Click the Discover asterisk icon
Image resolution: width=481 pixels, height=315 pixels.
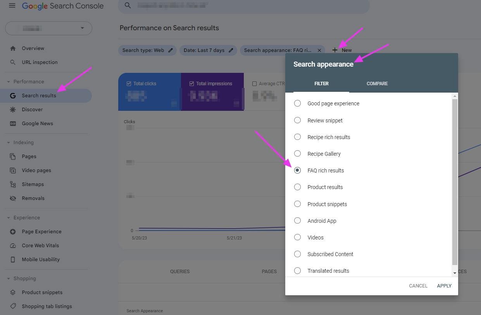(x=13, y=110)
